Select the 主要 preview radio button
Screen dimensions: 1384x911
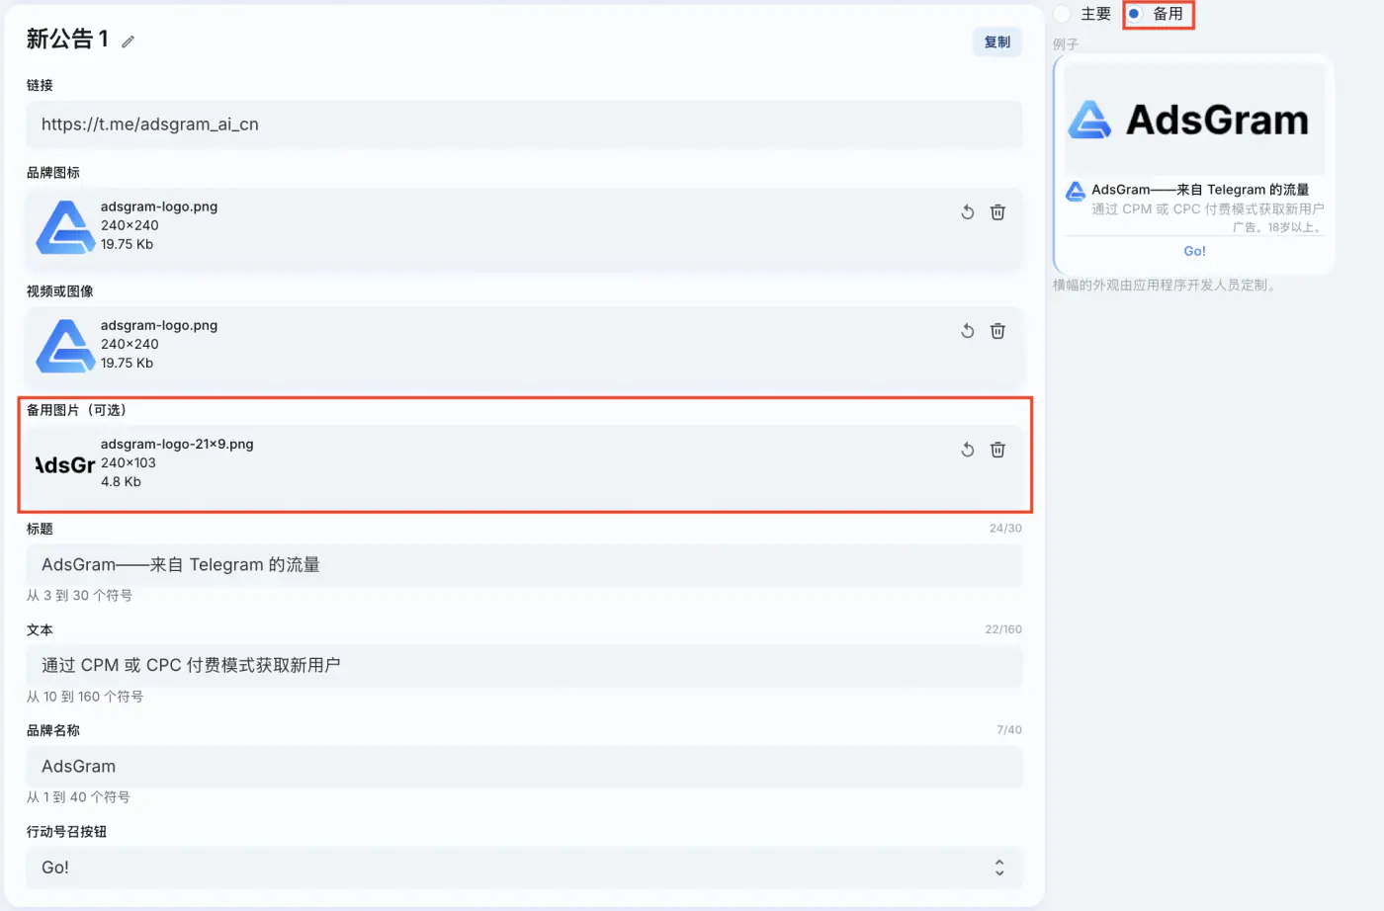[1063, 14]
